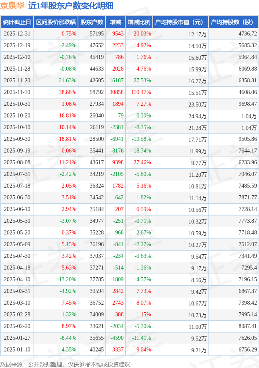Click the change ratio -19.58%
The image size is (259, 368).
coord(141,139)
